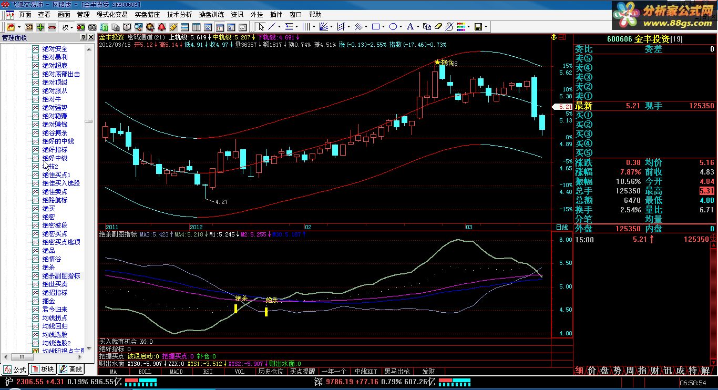Expand the text tool dropdown arrow
Viewport: 718px width, 390px height.
point(418,27)
